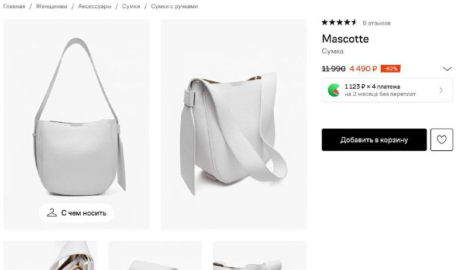Navigate to Аксессуары breadcrumb
Viewport: 468px width, 270px height.
(x=95, y=6)
